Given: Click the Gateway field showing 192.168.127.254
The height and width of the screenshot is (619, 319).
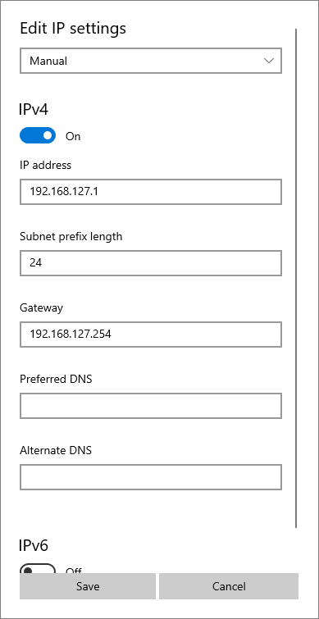Looking at the screenshot, I should (x=150, y=335).
